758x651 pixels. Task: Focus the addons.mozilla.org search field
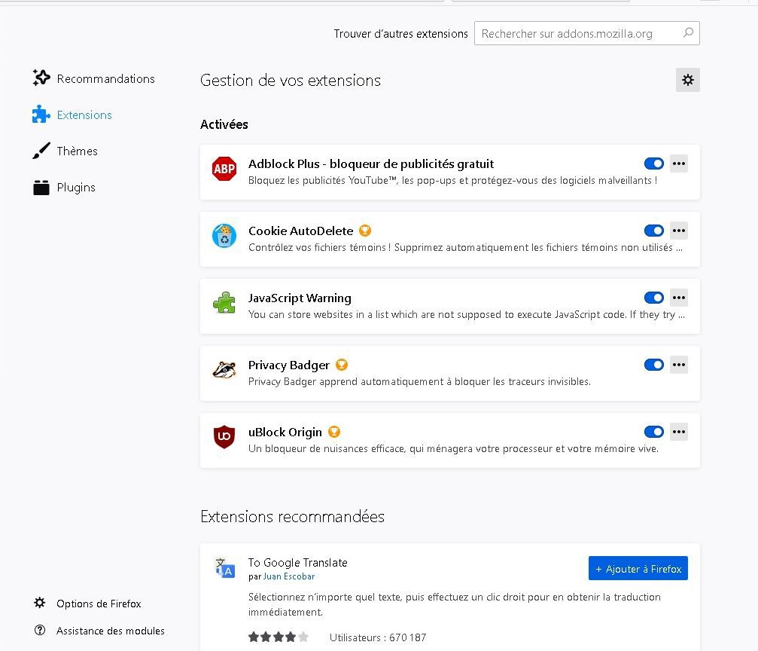pos(587,33)
